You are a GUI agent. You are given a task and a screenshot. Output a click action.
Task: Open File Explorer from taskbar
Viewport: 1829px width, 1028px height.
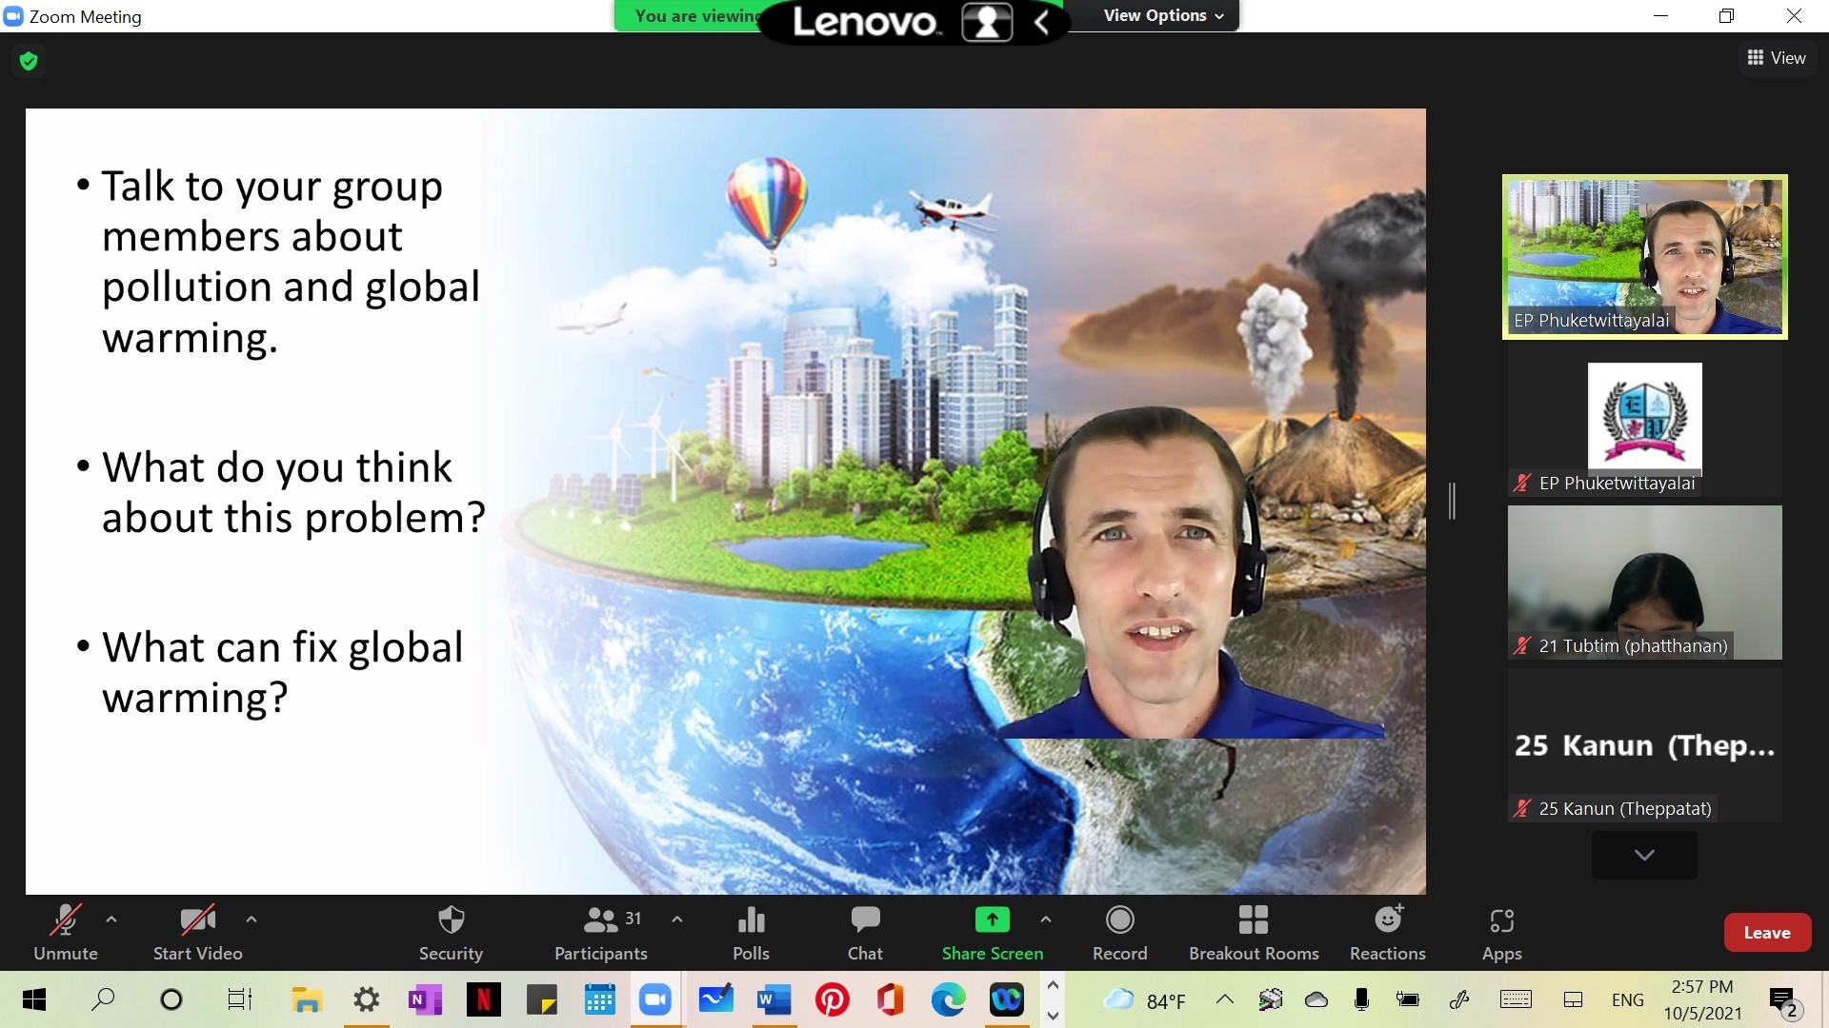click(307, 999)
